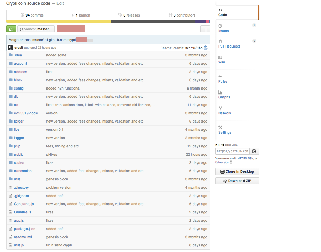Viewport: 321px width, 252px height.
Task: Click the green compare and review button
Action: click(11, 29)
